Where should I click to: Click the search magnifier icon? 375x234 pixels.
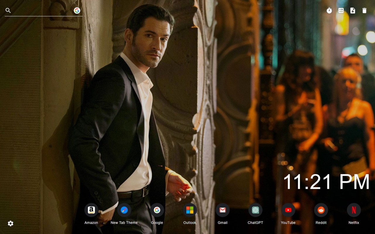(x=8, y=11)
